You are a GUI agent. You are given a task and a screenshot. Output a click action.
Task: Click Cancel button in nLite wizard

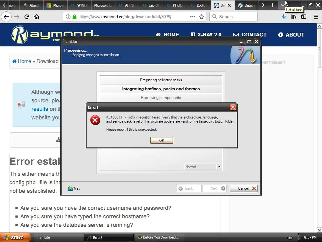pyautogui.click(x=244, y=188)
